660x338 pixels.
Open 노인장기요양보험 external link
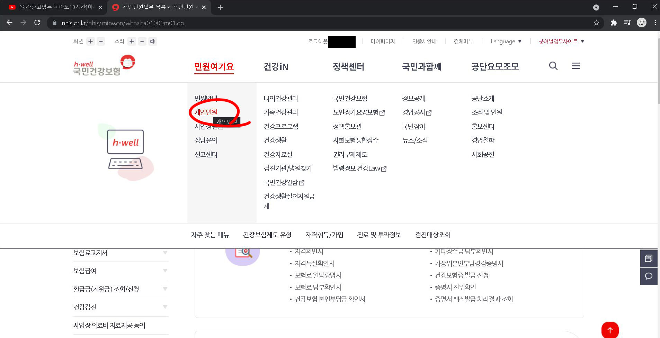pyautogui.click(x=359, y=112)
